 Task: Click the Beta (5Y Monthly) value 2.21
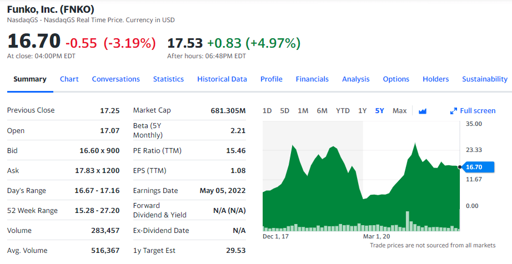point(238,131)
